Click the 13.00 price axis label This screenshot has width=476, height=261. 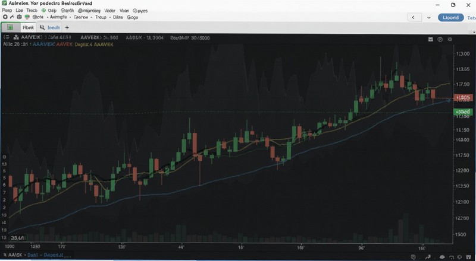[x=463, y=53]
